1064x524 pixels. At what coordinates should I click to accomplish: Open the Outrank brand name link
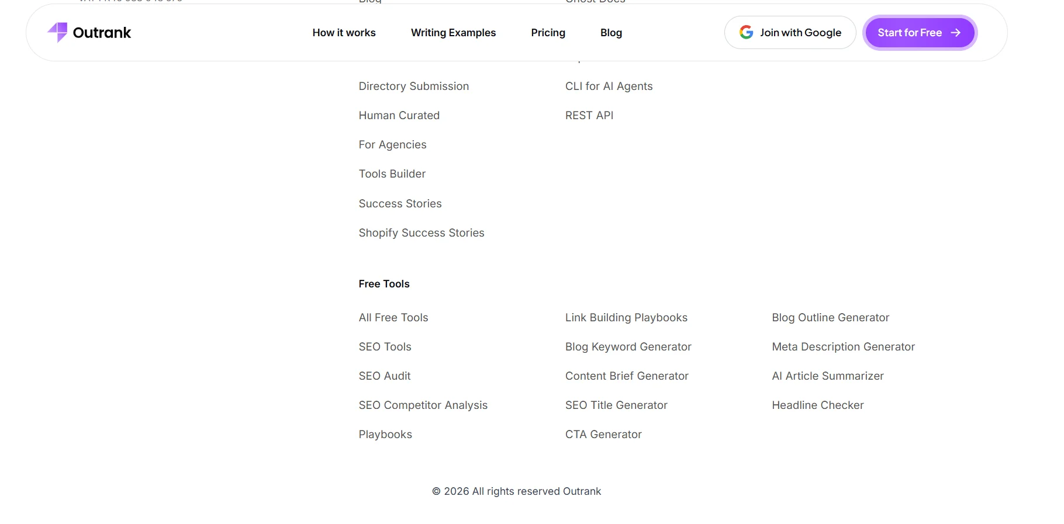102,33
